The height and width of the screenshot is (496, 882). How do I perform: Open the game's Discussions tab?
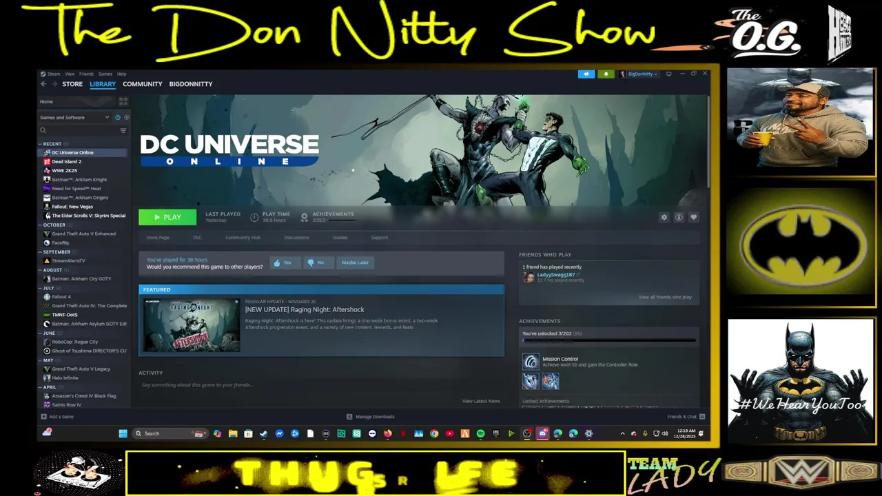(296, 238)
